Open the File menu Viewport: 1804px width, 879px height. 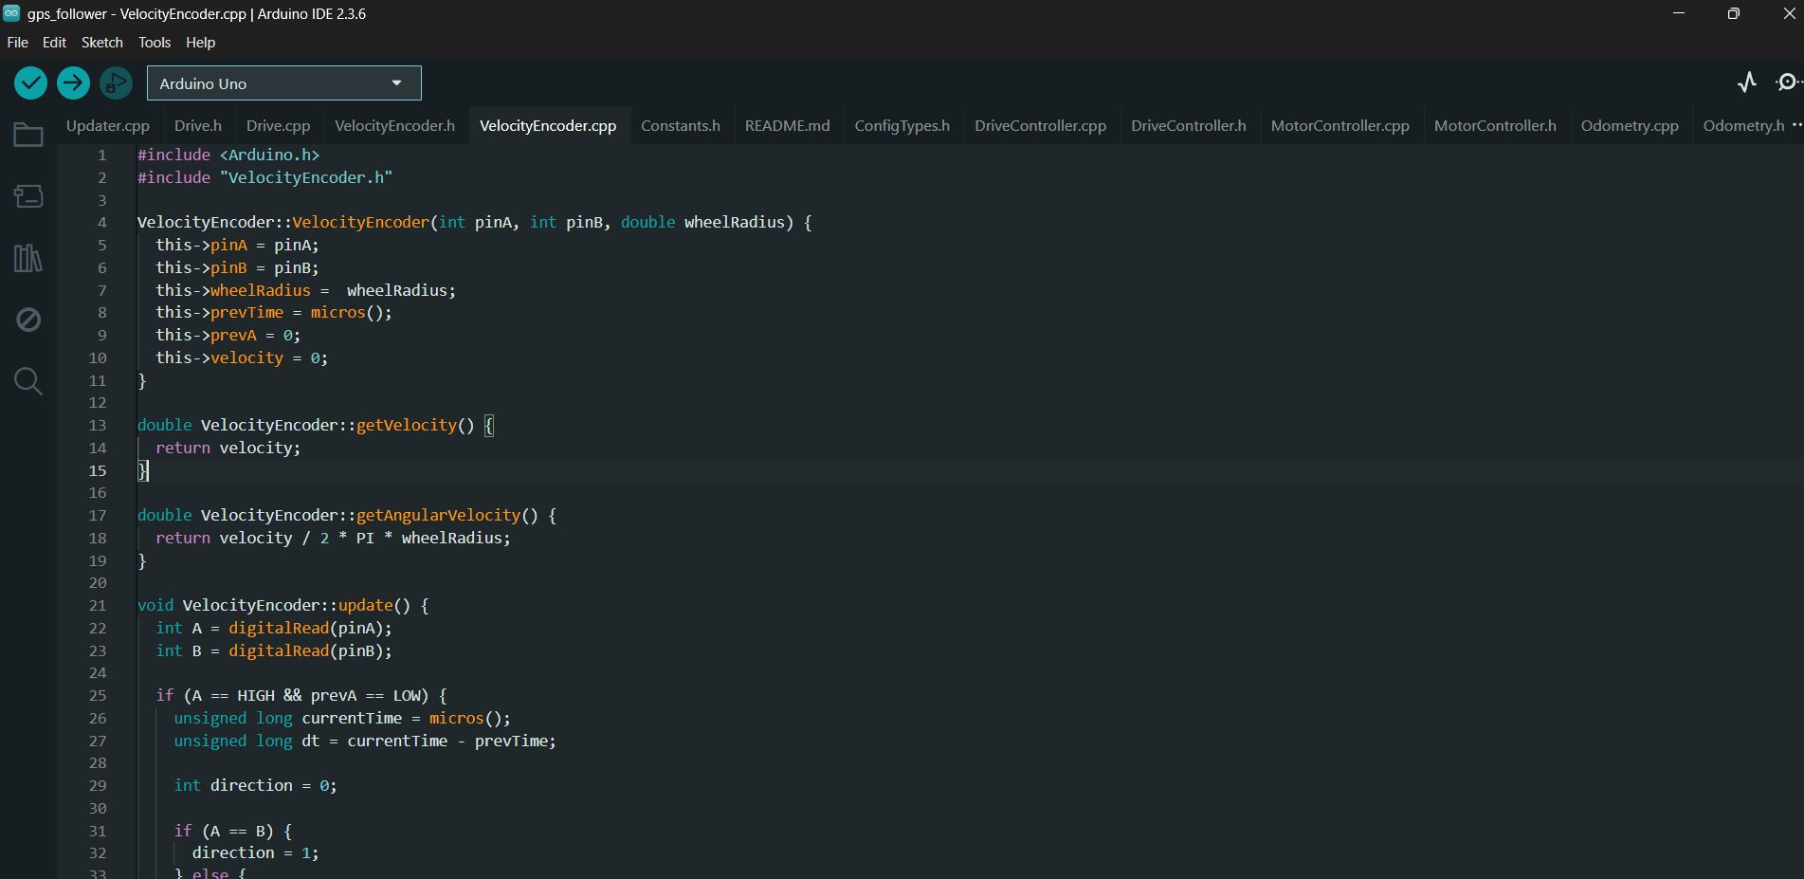17,43
